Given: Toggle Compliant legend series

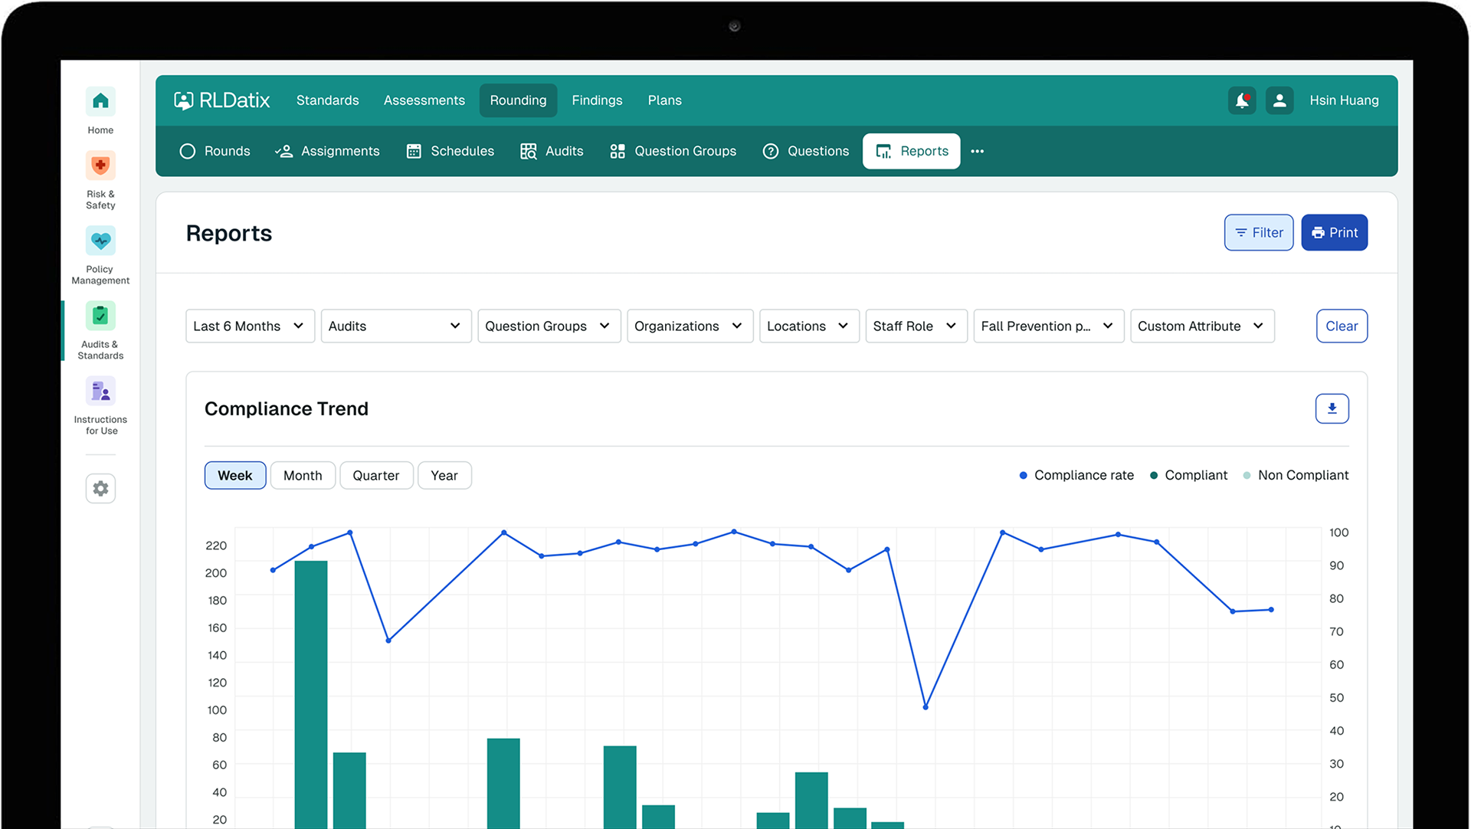Looking at the screenshot, I should pyautogui.click(x=1188, y=475).
